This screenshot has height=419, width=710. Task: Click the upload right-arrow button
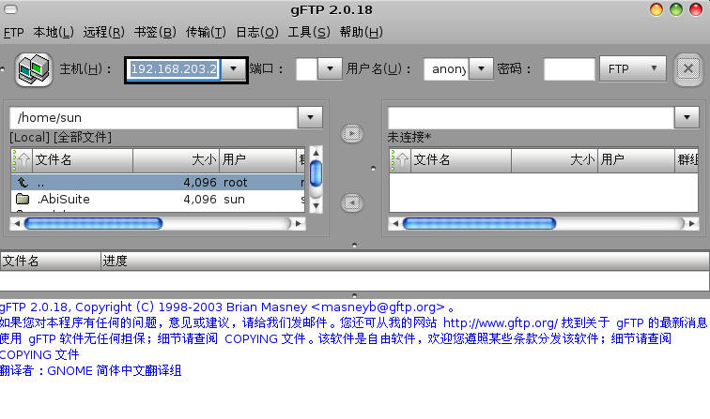[352, 134]
